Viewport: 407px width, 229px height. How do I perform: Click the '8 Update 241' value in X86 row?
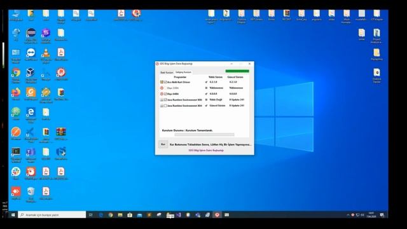coord(237,100)
